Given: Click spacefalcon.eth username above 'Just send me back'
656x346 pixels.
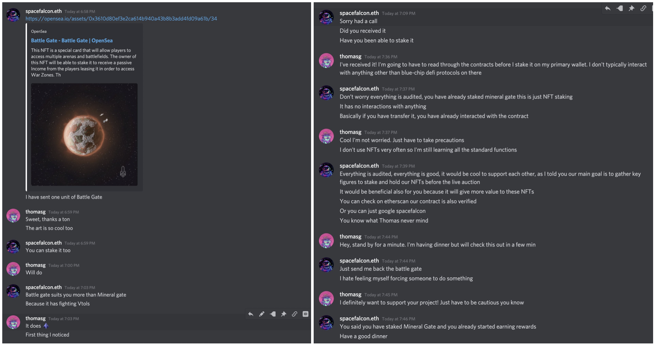Looking at the screenshot, I should (x=359, y=261).
